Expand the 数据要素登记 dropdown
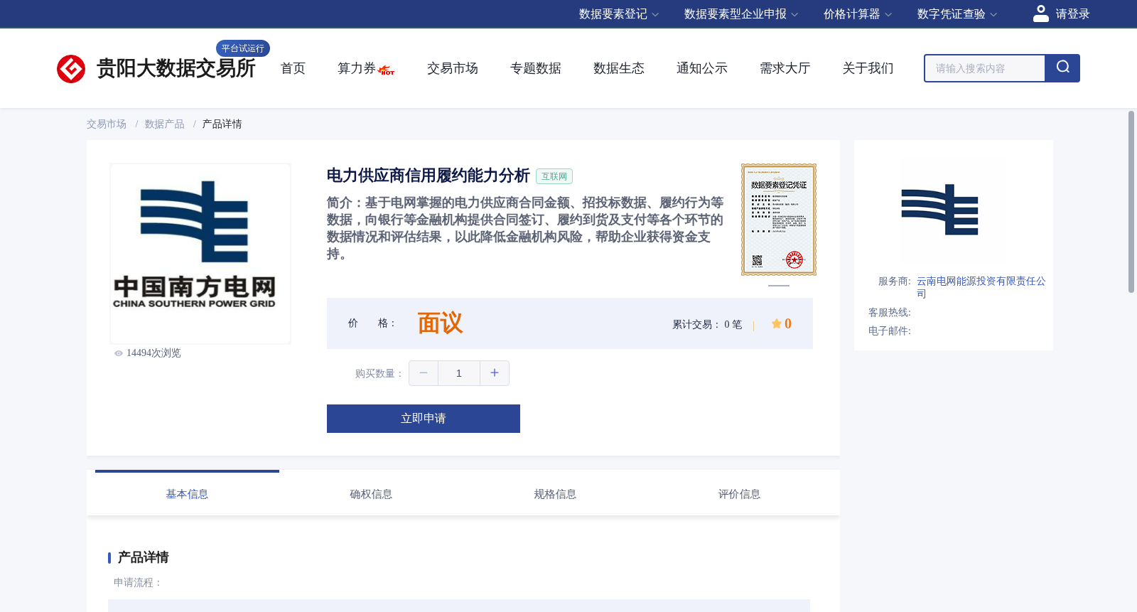The height and width of the screenshot is (612, 1137). (619, 14)
